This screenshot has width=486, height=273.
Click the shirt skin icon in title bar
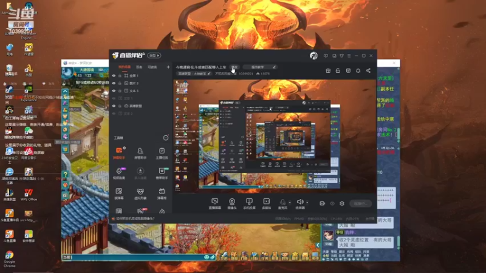(341, 56)
